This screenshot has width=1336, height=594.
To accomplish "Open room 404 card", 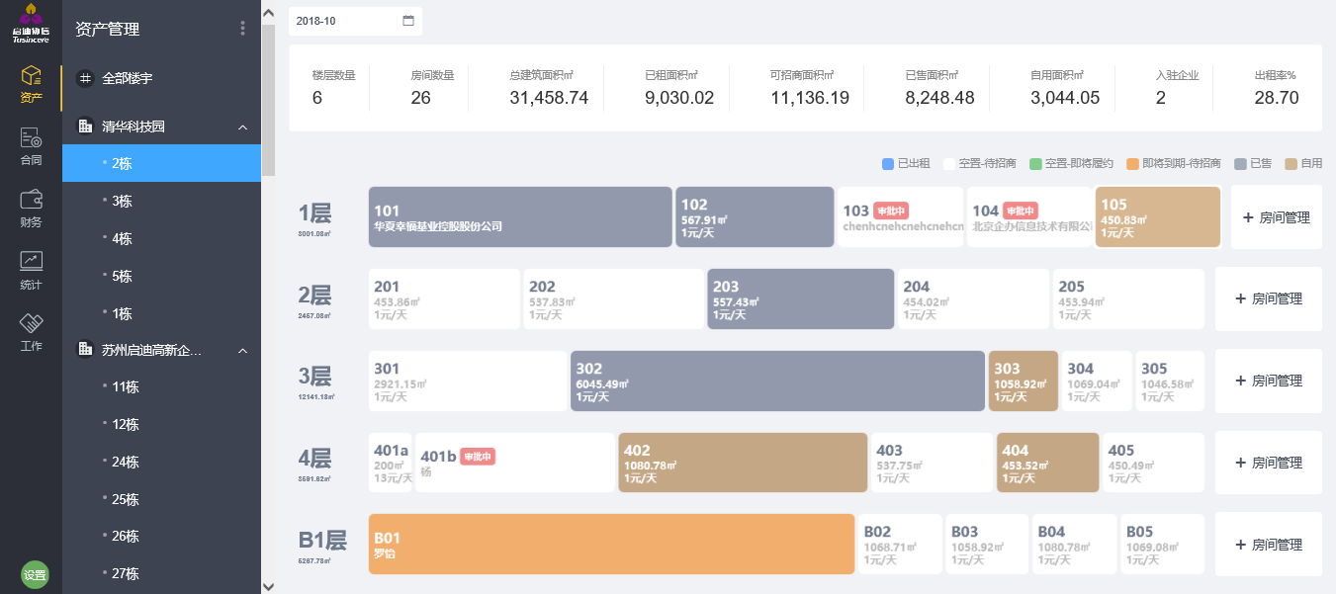I will (1047, 463).
